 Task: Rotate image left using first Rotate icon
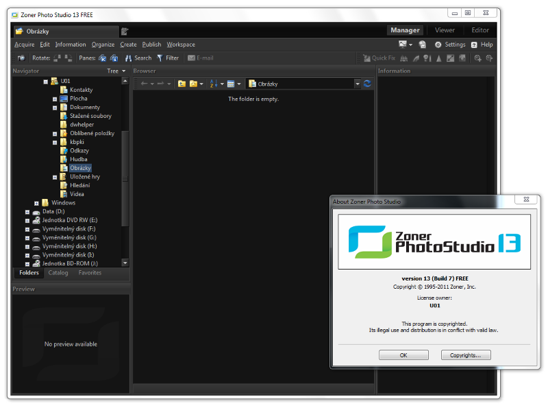tap(57, 58)
